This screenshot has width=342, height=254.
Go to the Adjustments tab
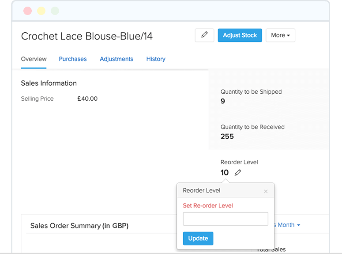(117, 59)
